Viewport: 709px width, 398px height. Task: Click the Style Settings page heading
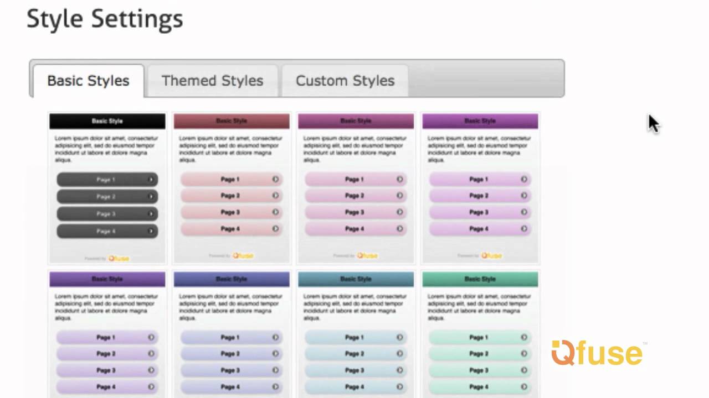pyautogui.click(x=105, y=19)
